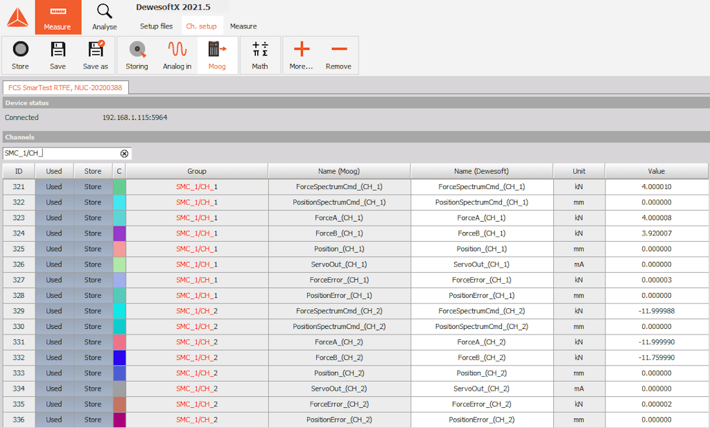Select Dewesoft name ServoOut_(CH_2)
This screenshot has width=710, height=428.
481,389
